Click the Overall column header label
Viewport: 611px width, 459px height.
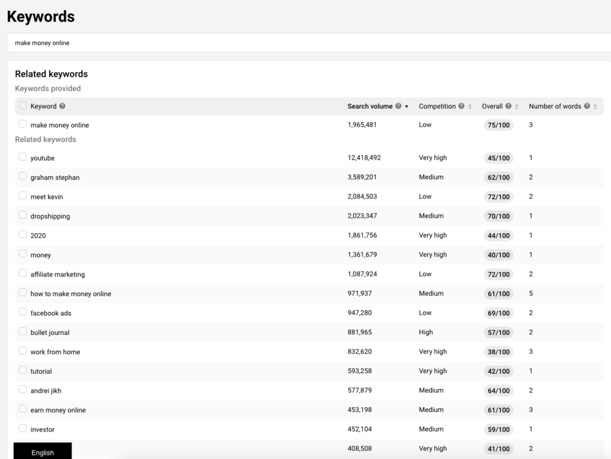click(492, 106)
